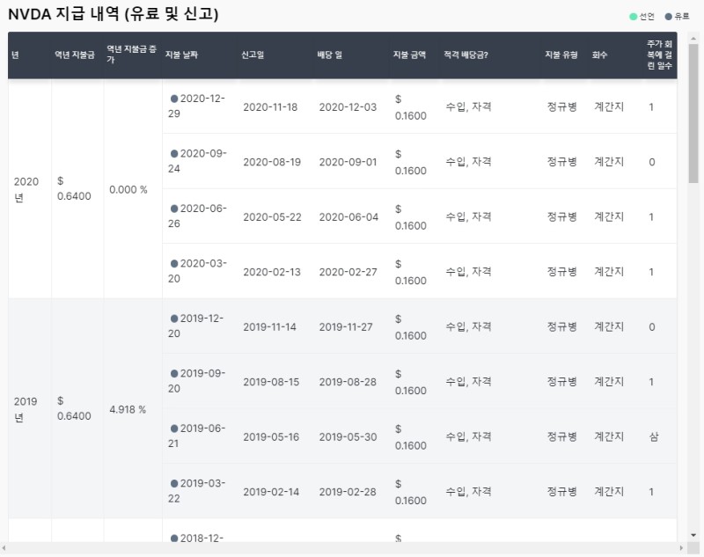Screen dimensions: 704x557
Task: Click declaration date 2019-08-15
Action: tap(271, 382)
